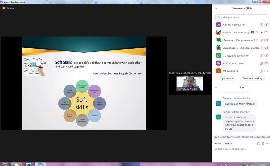This screenshot has height=166, width=270.
Task: Focus the Найти участника search field
Action: click(x=242, y=17)
